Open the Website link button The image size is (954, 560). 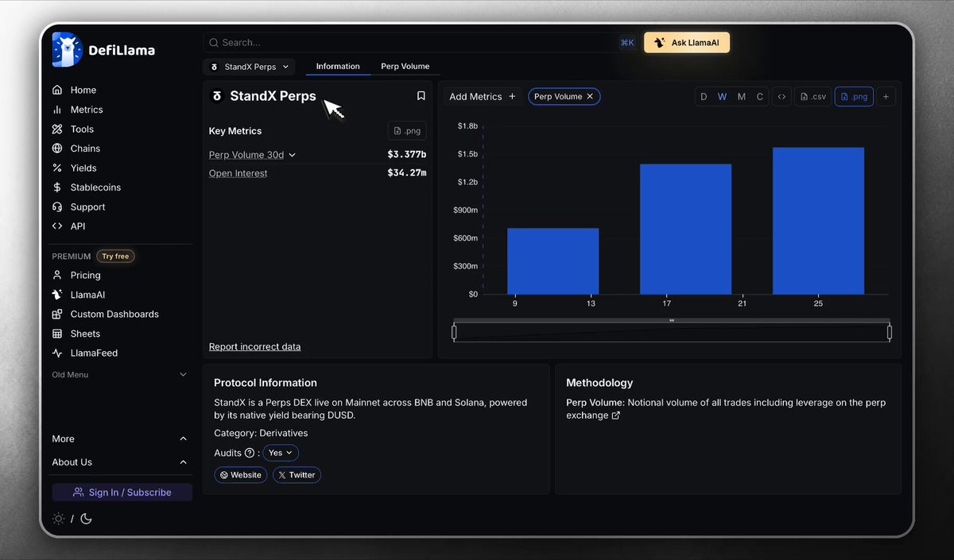[x=240, y=475]
